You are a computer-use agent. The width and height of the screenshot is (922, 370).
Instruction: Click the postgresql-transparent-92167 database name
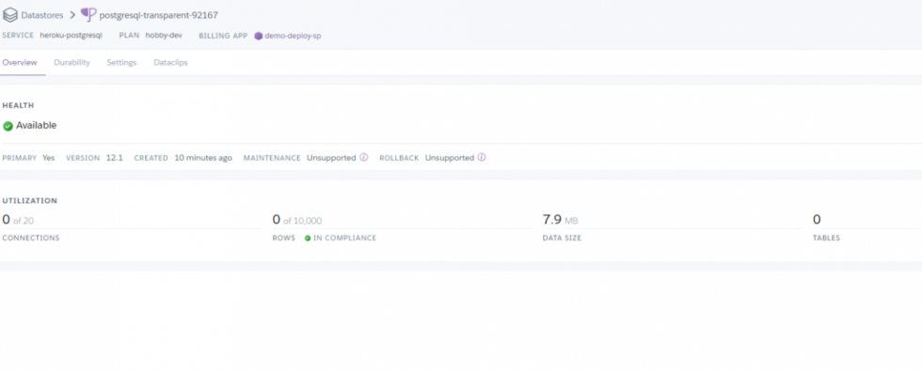159,15
